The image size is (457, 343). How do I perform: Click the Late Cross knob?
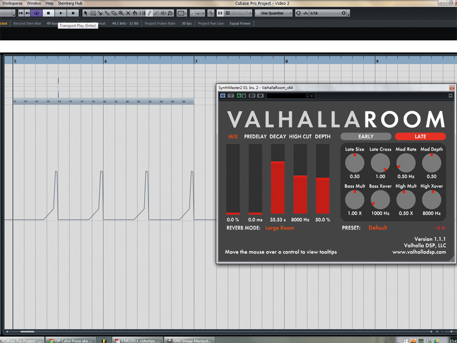pos(380,163)
